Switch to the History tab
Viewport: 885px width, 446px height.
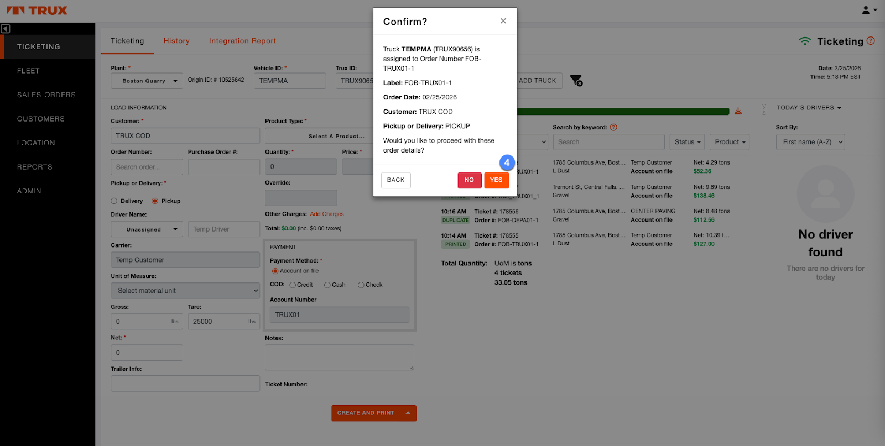[176, 41]
